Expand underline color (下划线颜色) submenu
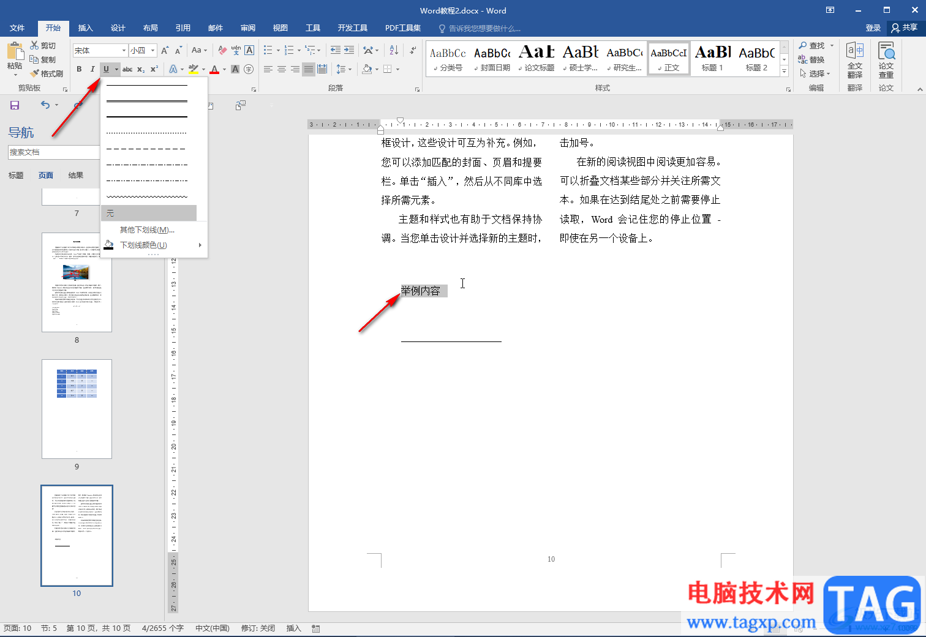Screen dimensions: 926x637 tap(154, 245)
